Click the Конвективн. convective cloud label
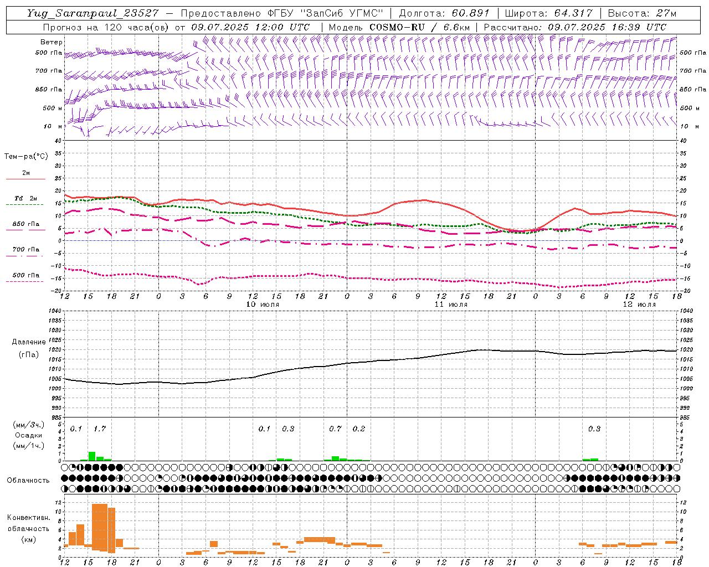709x567 pixels. point(28,517)
